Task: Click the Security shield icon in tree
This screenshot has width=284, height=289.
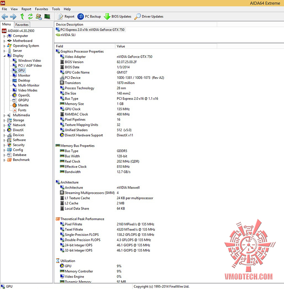Action: [9, 145]
